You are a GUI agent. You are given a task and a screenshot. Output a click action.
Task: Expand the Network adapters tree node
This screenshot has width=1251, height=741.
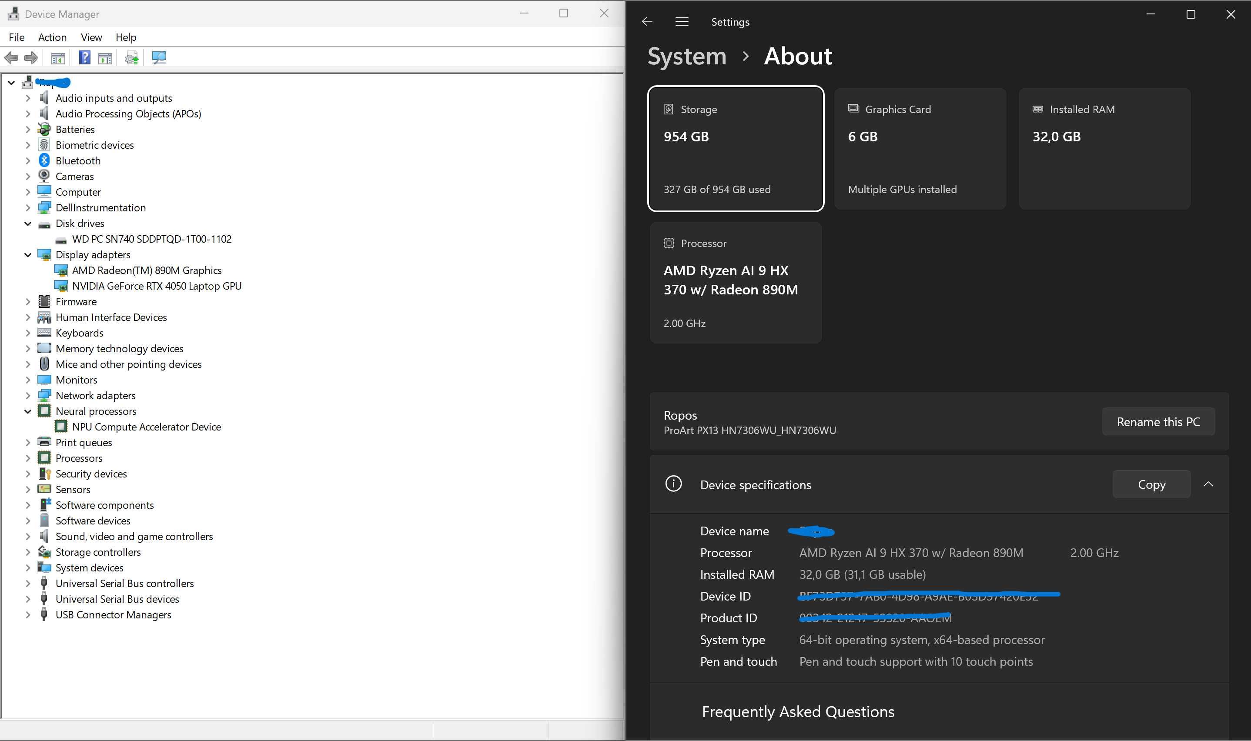[x=28, y=395]
